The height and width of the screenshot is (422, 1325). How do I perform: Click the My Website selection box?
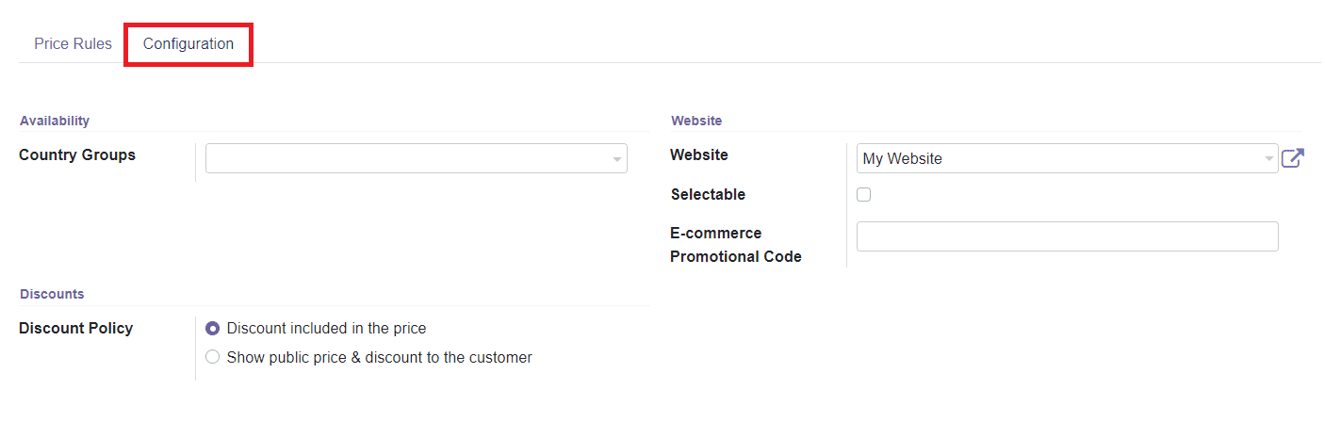pyautogui.click(x=1055, y=158)
